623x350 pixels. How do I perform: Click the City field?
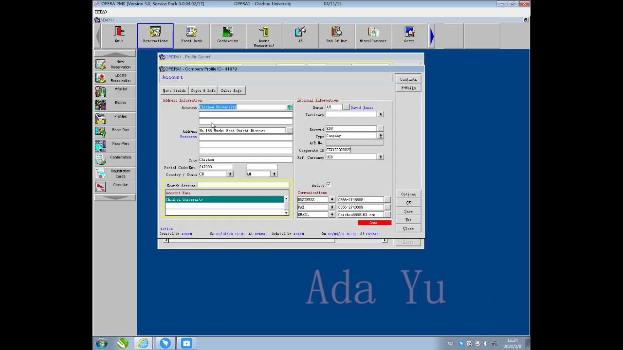pos(246,159)
